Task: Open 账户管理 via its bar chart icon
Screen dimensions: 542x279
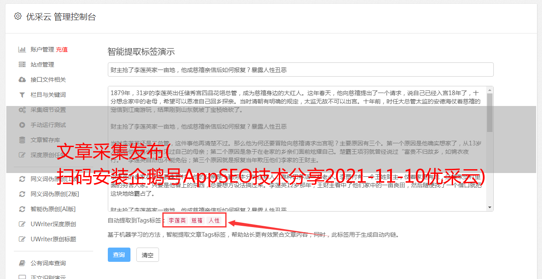Action: coord(22,49)
